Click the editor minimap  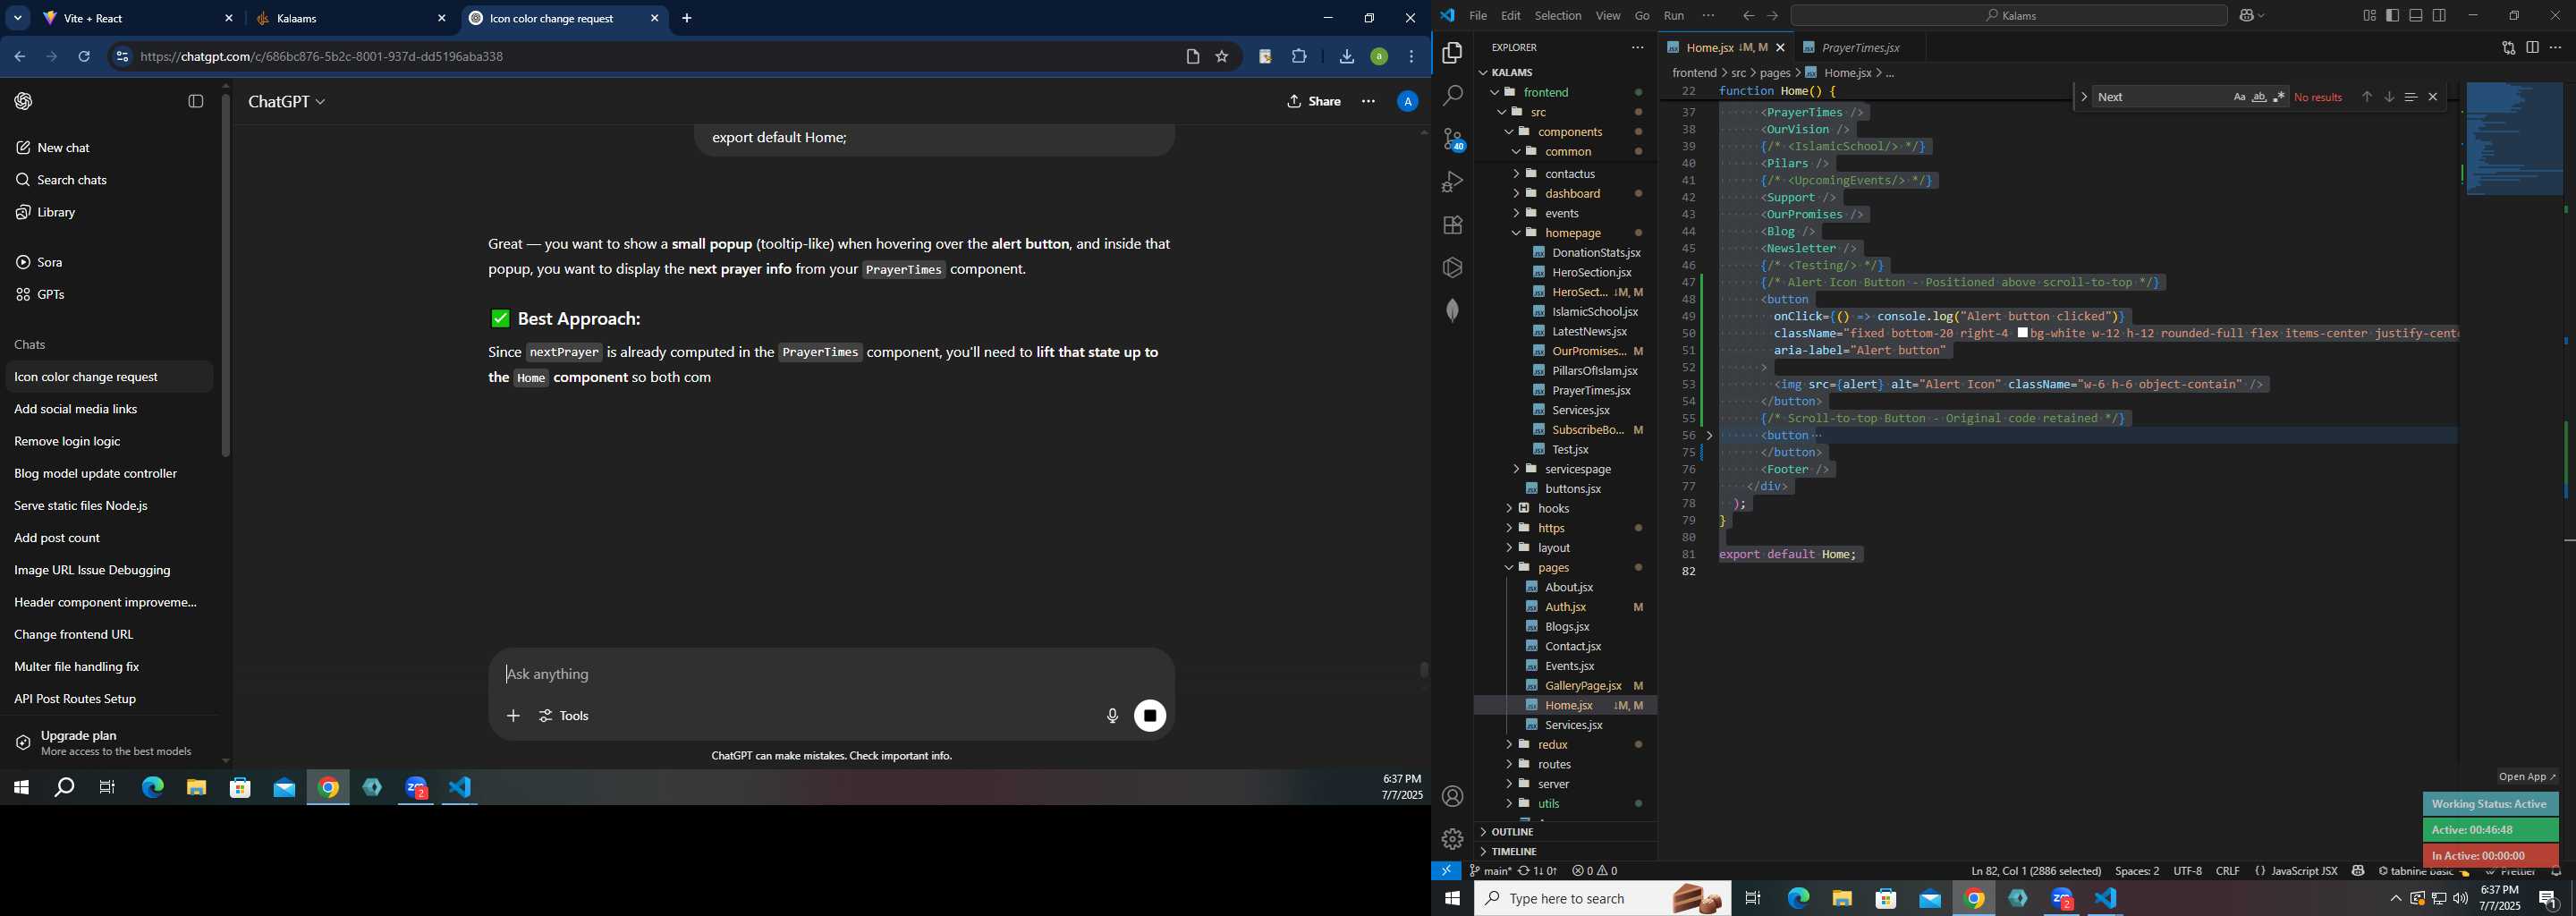2514,140
